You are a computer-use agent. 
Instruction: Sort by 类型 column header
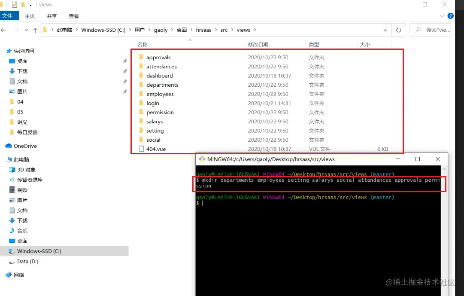tap(314, 44)
